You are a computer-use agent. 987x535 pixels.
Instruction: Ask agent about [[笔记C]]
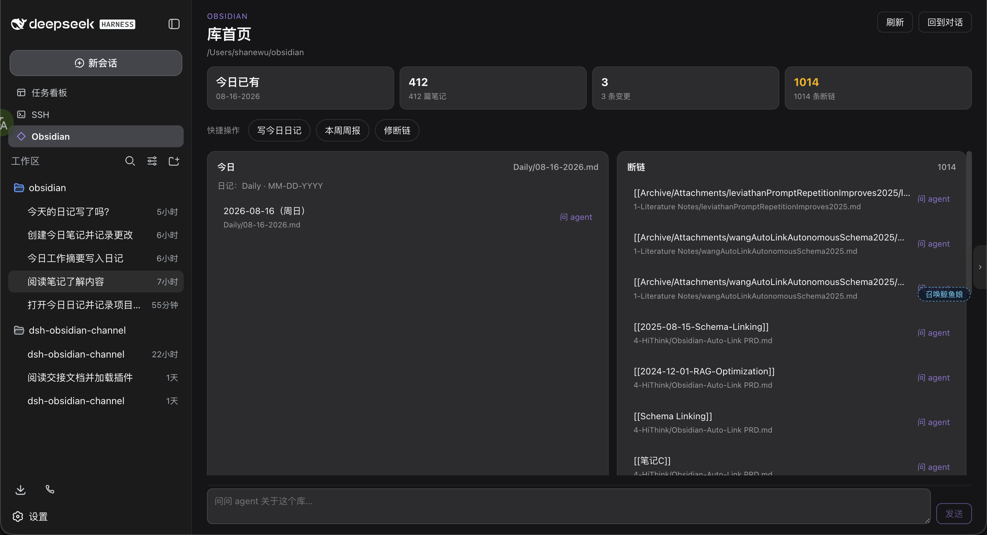click(933, 467)
